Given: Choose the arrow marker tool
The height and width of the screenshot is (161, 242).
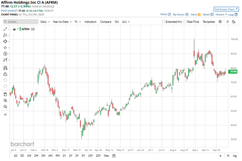Looking at the screenshot, I should coord(5,48).
